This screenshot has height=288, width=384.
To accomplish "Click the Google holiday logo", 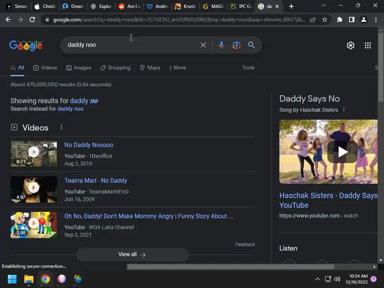I will (x=26, y=45).
